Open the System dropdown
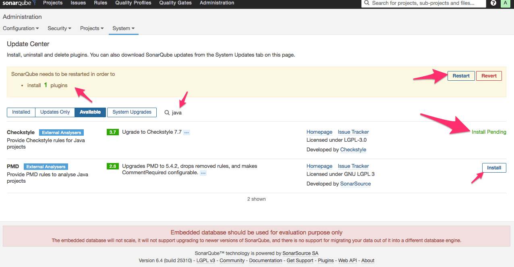Screen dimensions: 514x267 123,29
